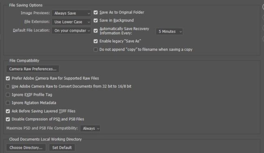
Task: Open the Default File Location dropdown
Action: [71, 30]
